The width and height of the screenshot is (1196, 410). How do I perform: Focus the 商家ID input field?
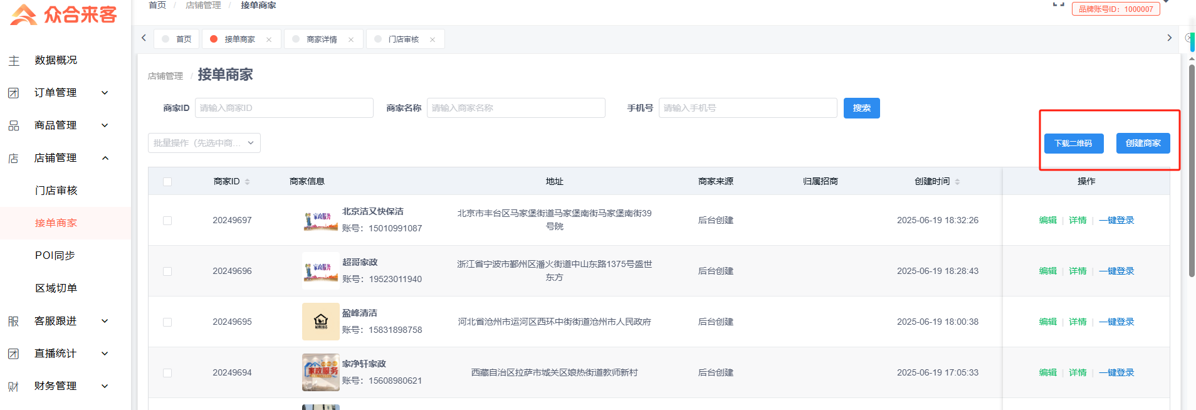tap(284, 108)
